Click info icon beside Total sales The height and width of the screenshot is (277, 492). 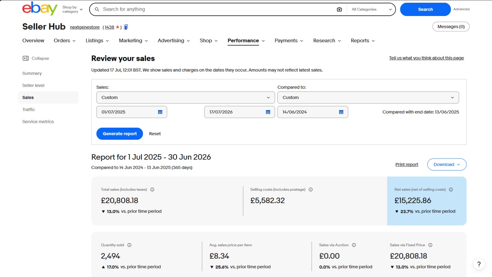click(x=152, y=189)
